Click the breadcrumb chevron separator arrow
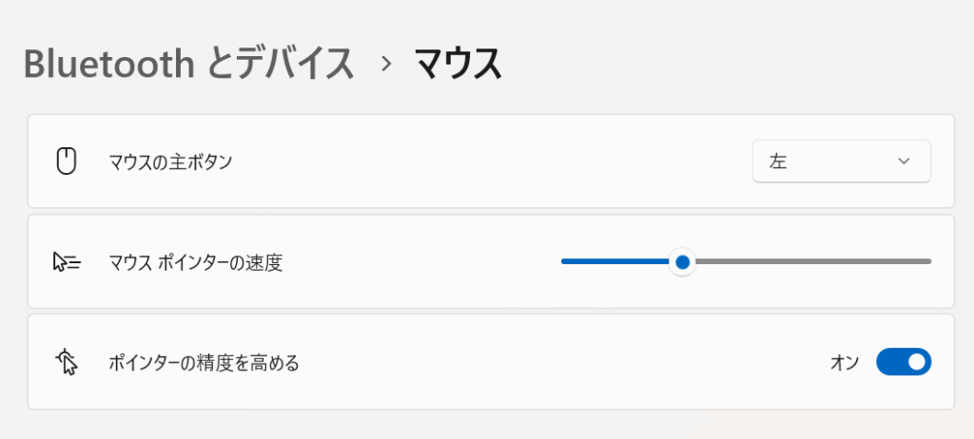974x439 pixels. coord(387,64)
